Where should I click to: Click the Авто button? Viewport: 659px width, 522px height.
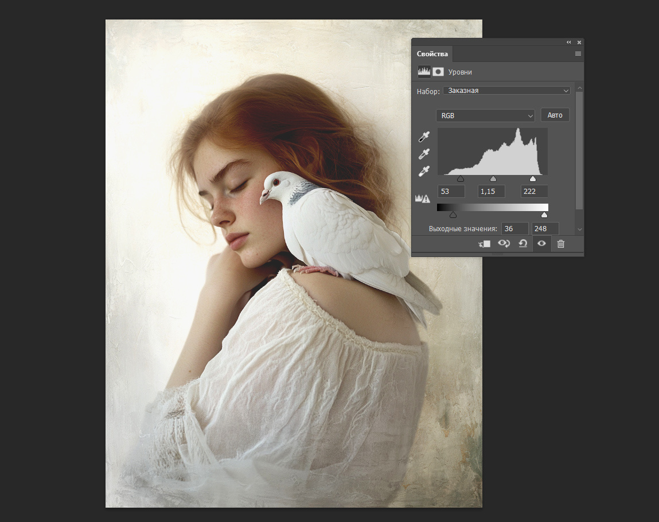[555, 115]
